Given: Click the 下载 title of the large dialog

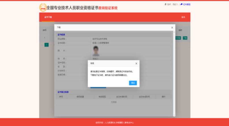Looking at the screenshot, I should click(59, 27).
